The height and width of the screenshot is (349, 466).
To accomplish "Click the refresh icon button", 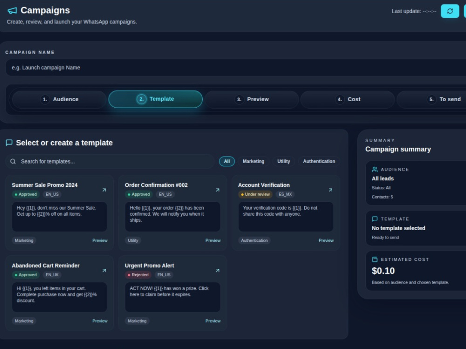I will pyautogui.click(x=450, y=11).
